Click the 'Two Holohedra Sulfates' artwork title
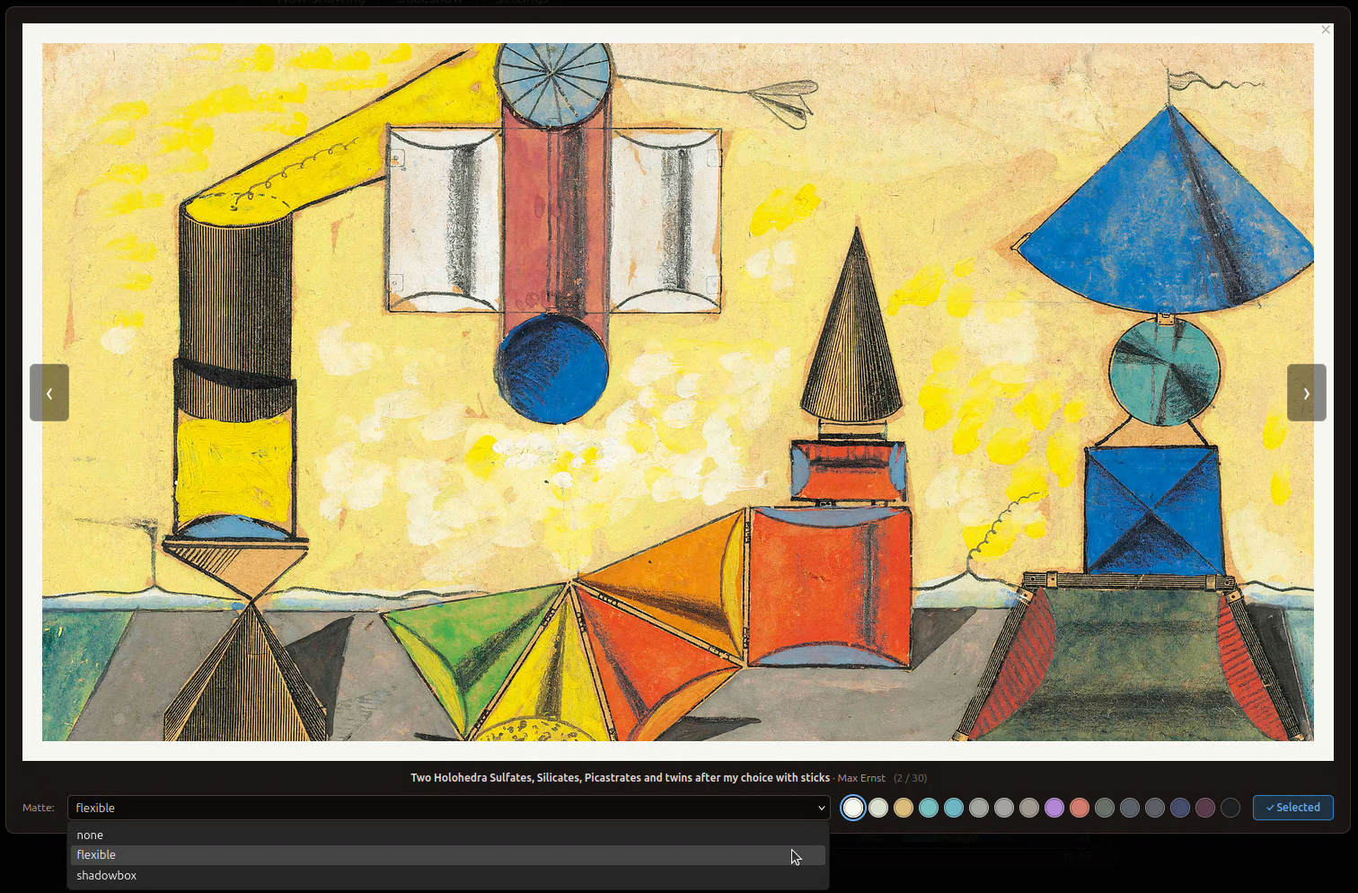Screen dimensions: 1358x893 [x=620, y=778]
